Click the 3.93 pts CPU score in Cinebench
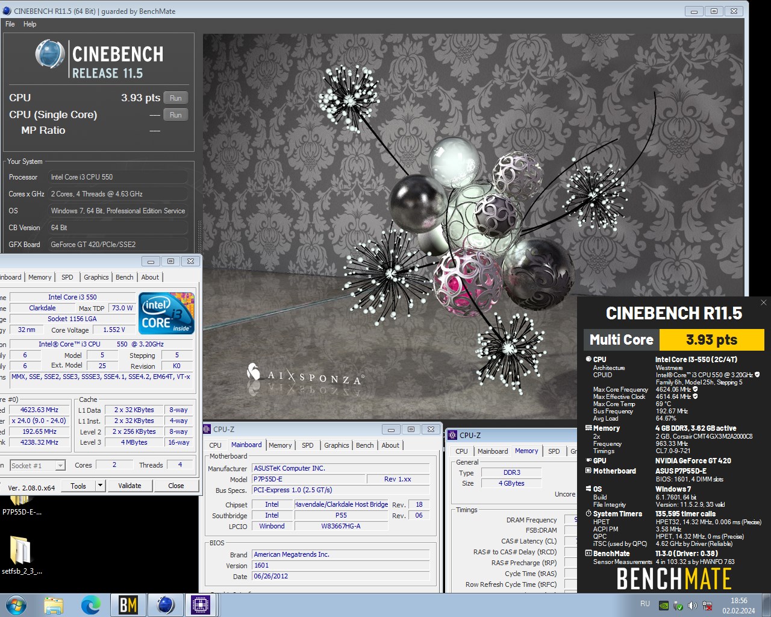This screenshot has width=771, height=617. click(140, 98)
